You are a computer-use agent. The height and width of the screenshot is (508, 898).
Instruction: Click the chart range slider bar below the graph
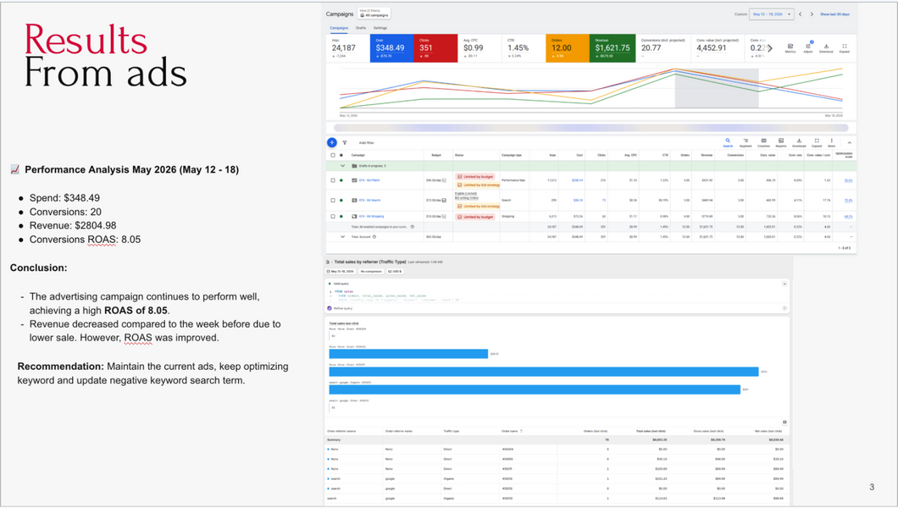[x=591, y=128]
